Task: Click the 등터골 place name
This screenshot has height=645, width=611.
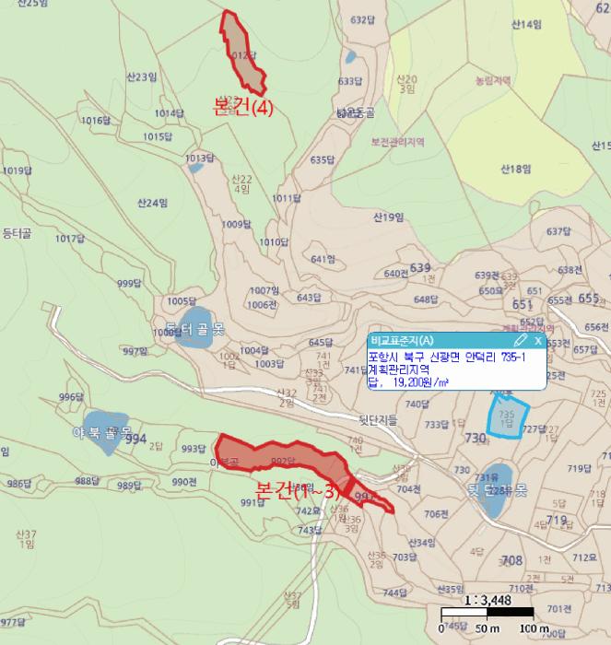Action: click(x=17, y=234)
